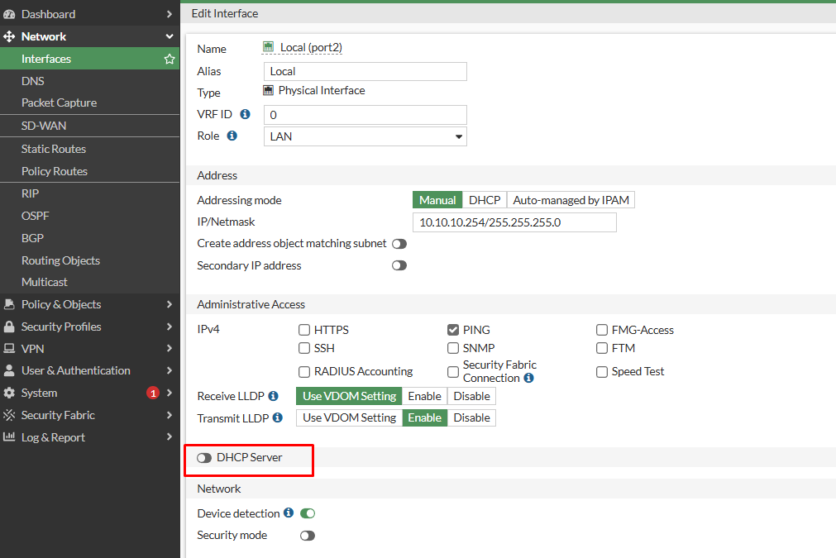This screenshot has height=558, width=836.
Task: Expand the Dashboard menu chevron
Action: click(x=170, y=14)
